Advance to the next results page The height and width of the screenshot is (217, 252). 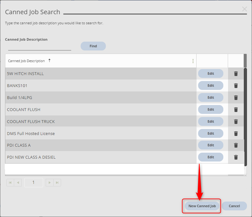[49, 182]
